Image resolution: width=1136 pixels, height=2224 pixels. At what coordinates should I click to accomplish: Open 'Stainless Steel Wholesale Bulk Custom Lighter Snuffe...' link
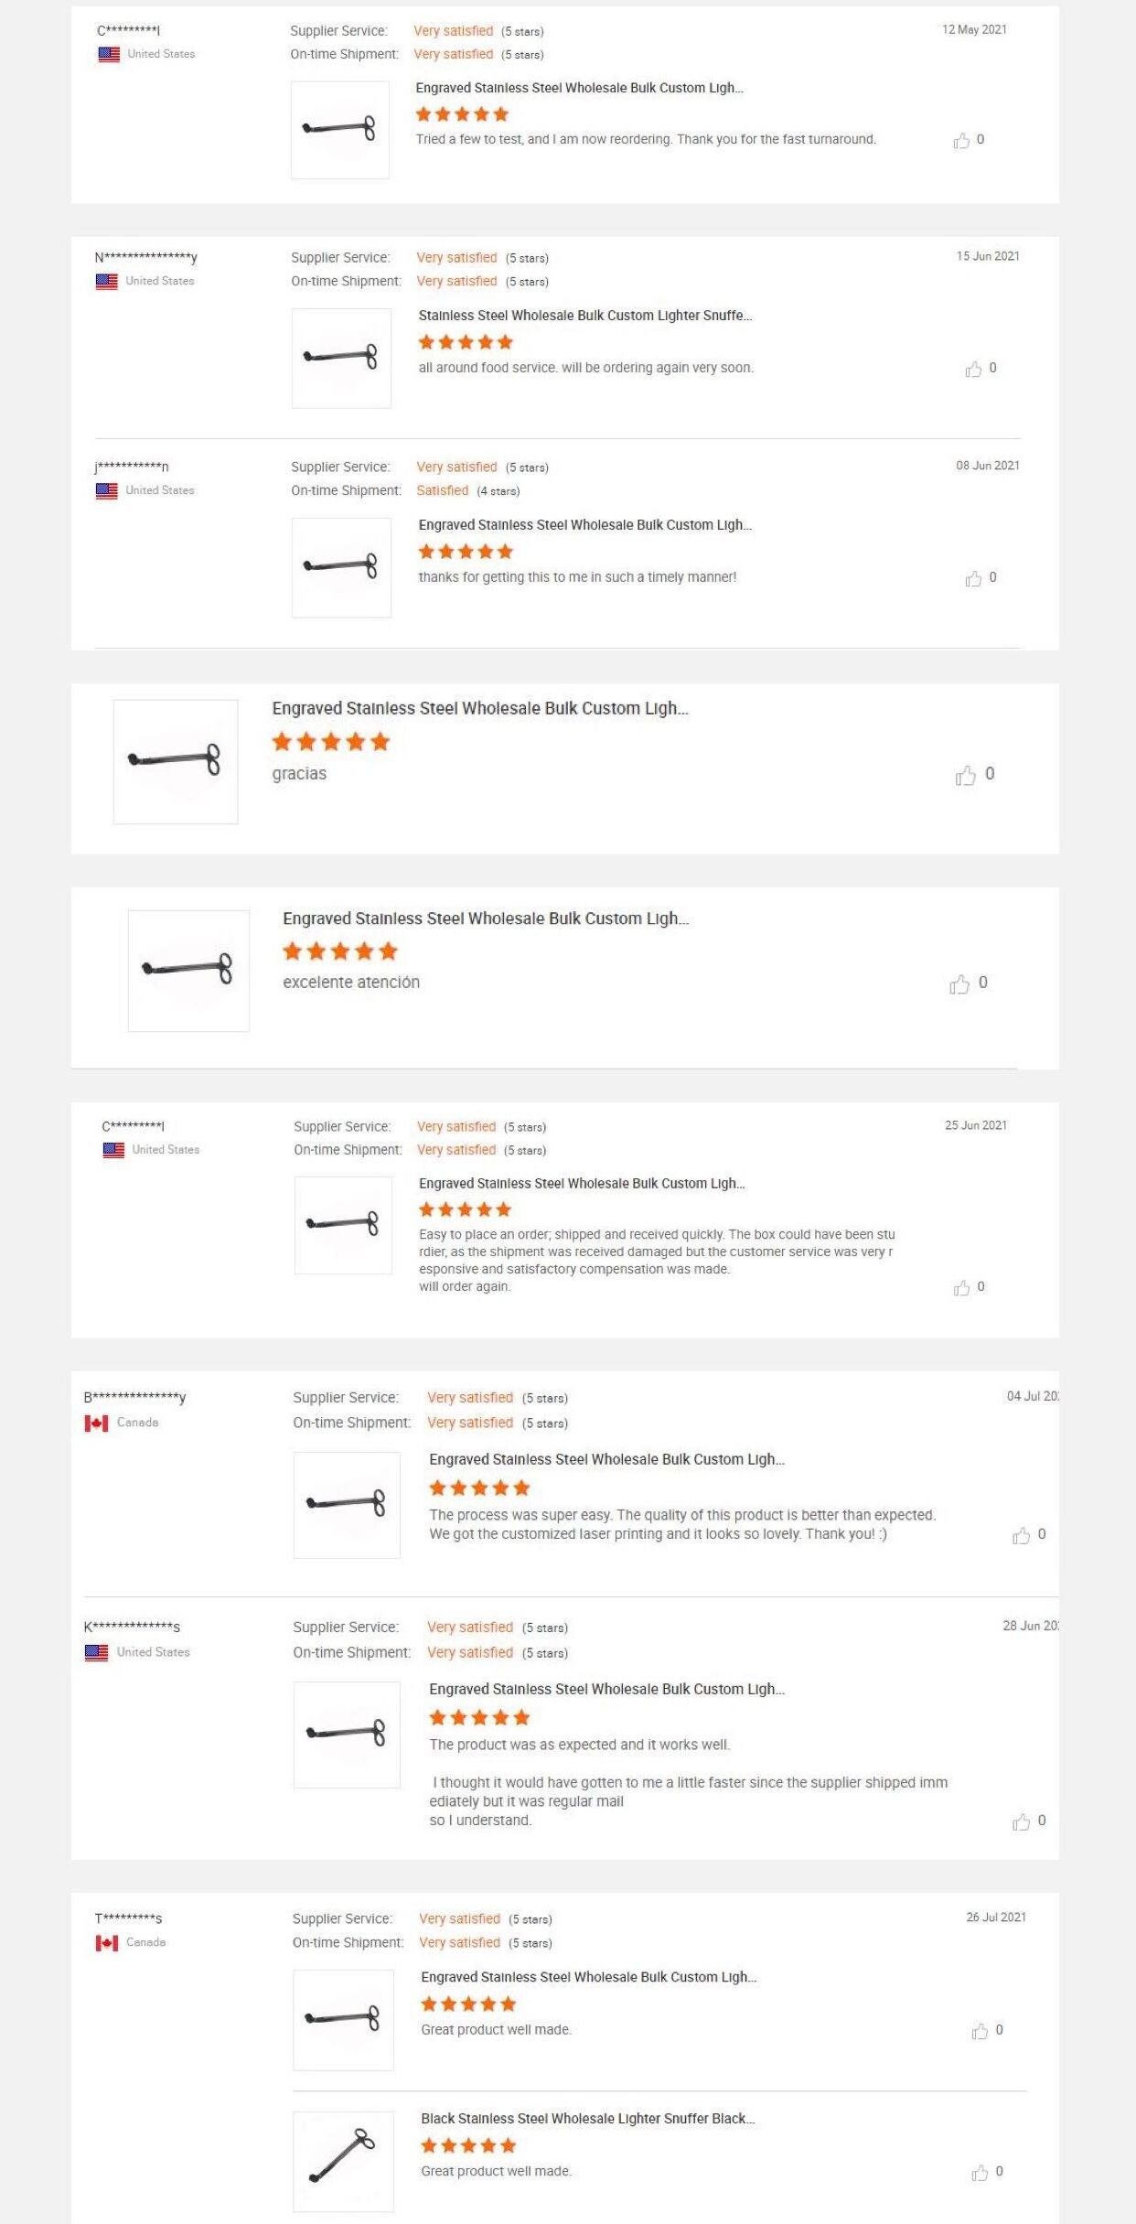click(x=584, y=316)
